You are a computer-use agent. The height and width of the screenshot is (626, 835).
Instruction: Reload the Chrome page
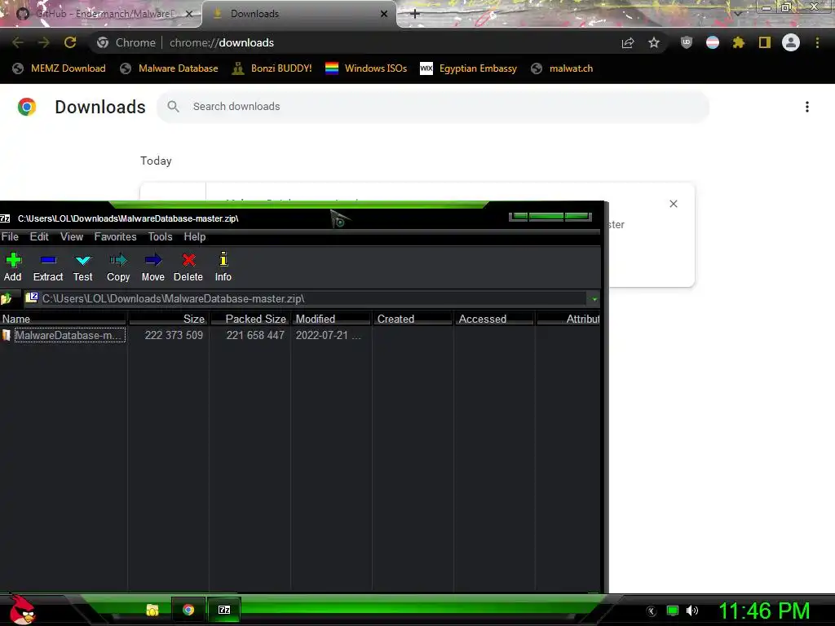(70, 42)
